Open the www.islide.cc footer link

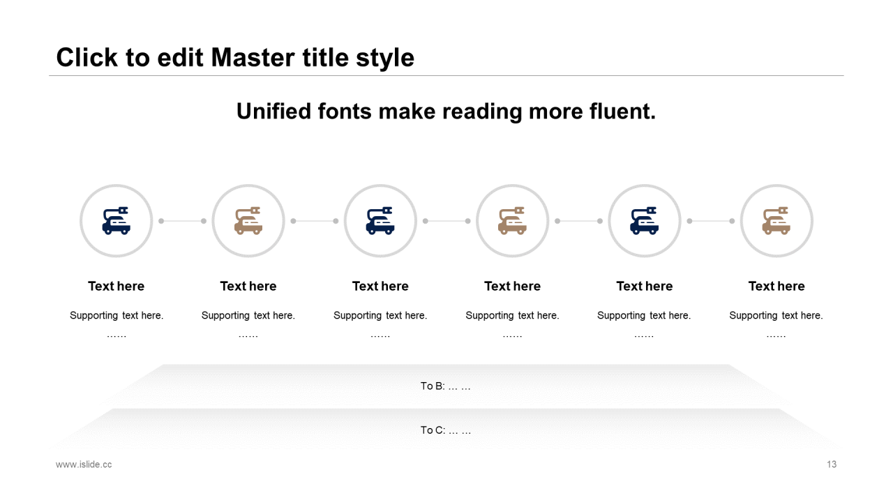(x=84, y=464)
